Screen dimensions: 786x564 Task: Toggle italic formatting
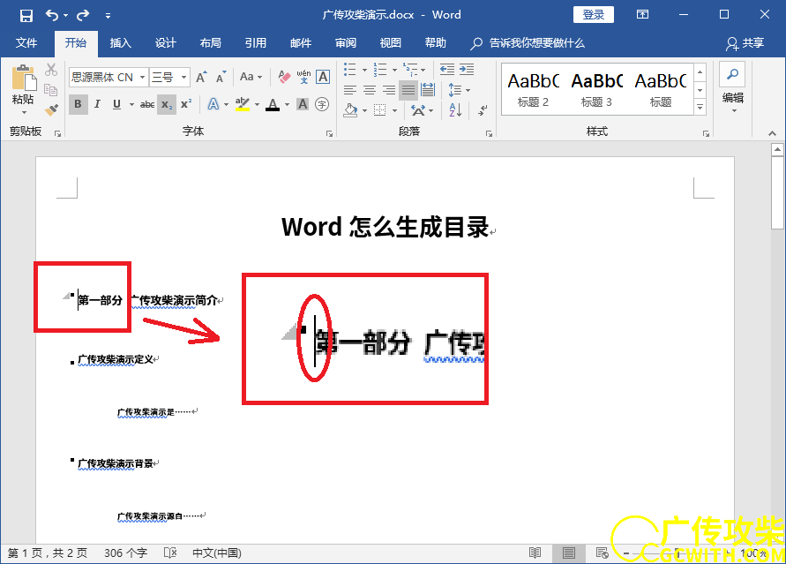(97, 104)
